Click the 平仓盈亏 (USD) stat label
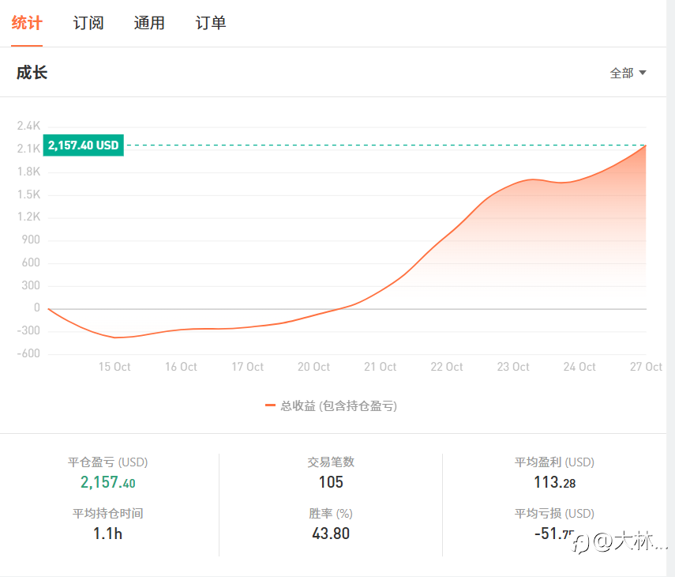The image size is (675, 577). 108,462
